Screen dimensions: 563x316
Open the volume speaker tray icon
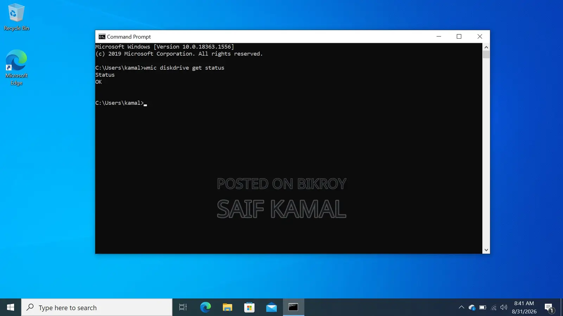504,308
